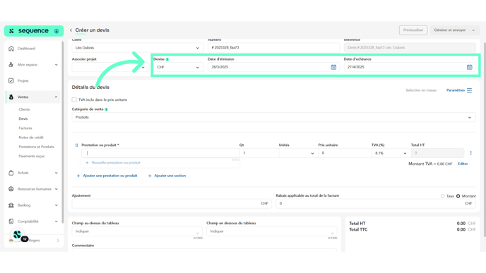Open Factures in the Ventes submenu

click(25, 128)
